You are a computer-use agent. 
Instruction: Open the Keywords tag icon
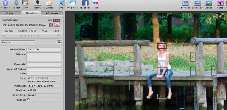[x=48, y=3]
